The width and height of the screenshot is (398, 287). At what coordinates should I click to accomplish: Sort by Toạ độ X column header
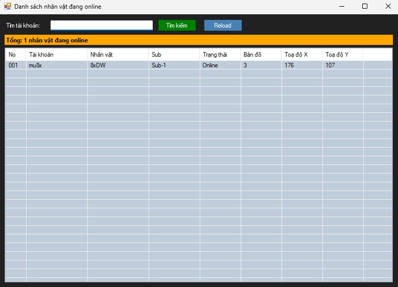coord(302,55)
